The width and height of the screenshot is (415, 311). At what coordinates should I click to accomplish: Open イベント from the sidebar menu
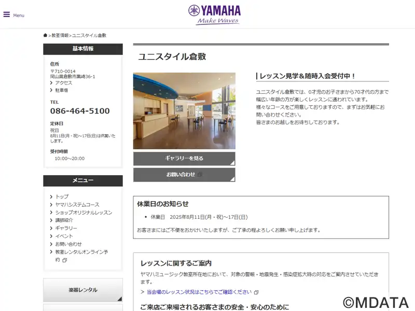[x=64, y=236]
